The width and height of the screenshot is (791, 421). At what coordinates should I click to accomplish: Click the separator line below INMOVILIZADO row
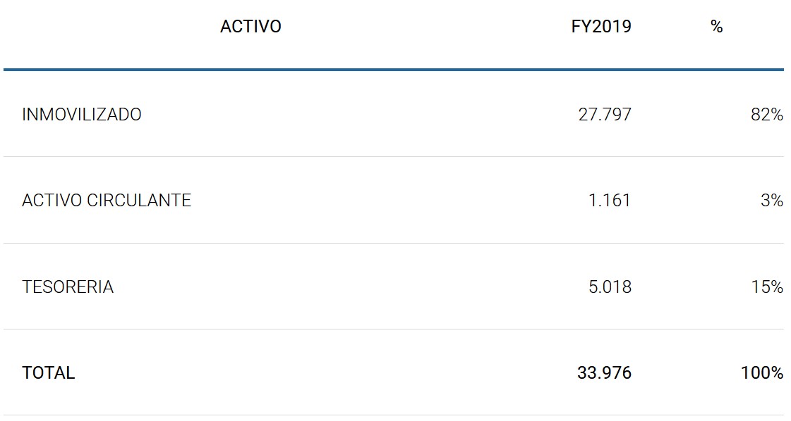pyautogui.click(x=394, y=156)
